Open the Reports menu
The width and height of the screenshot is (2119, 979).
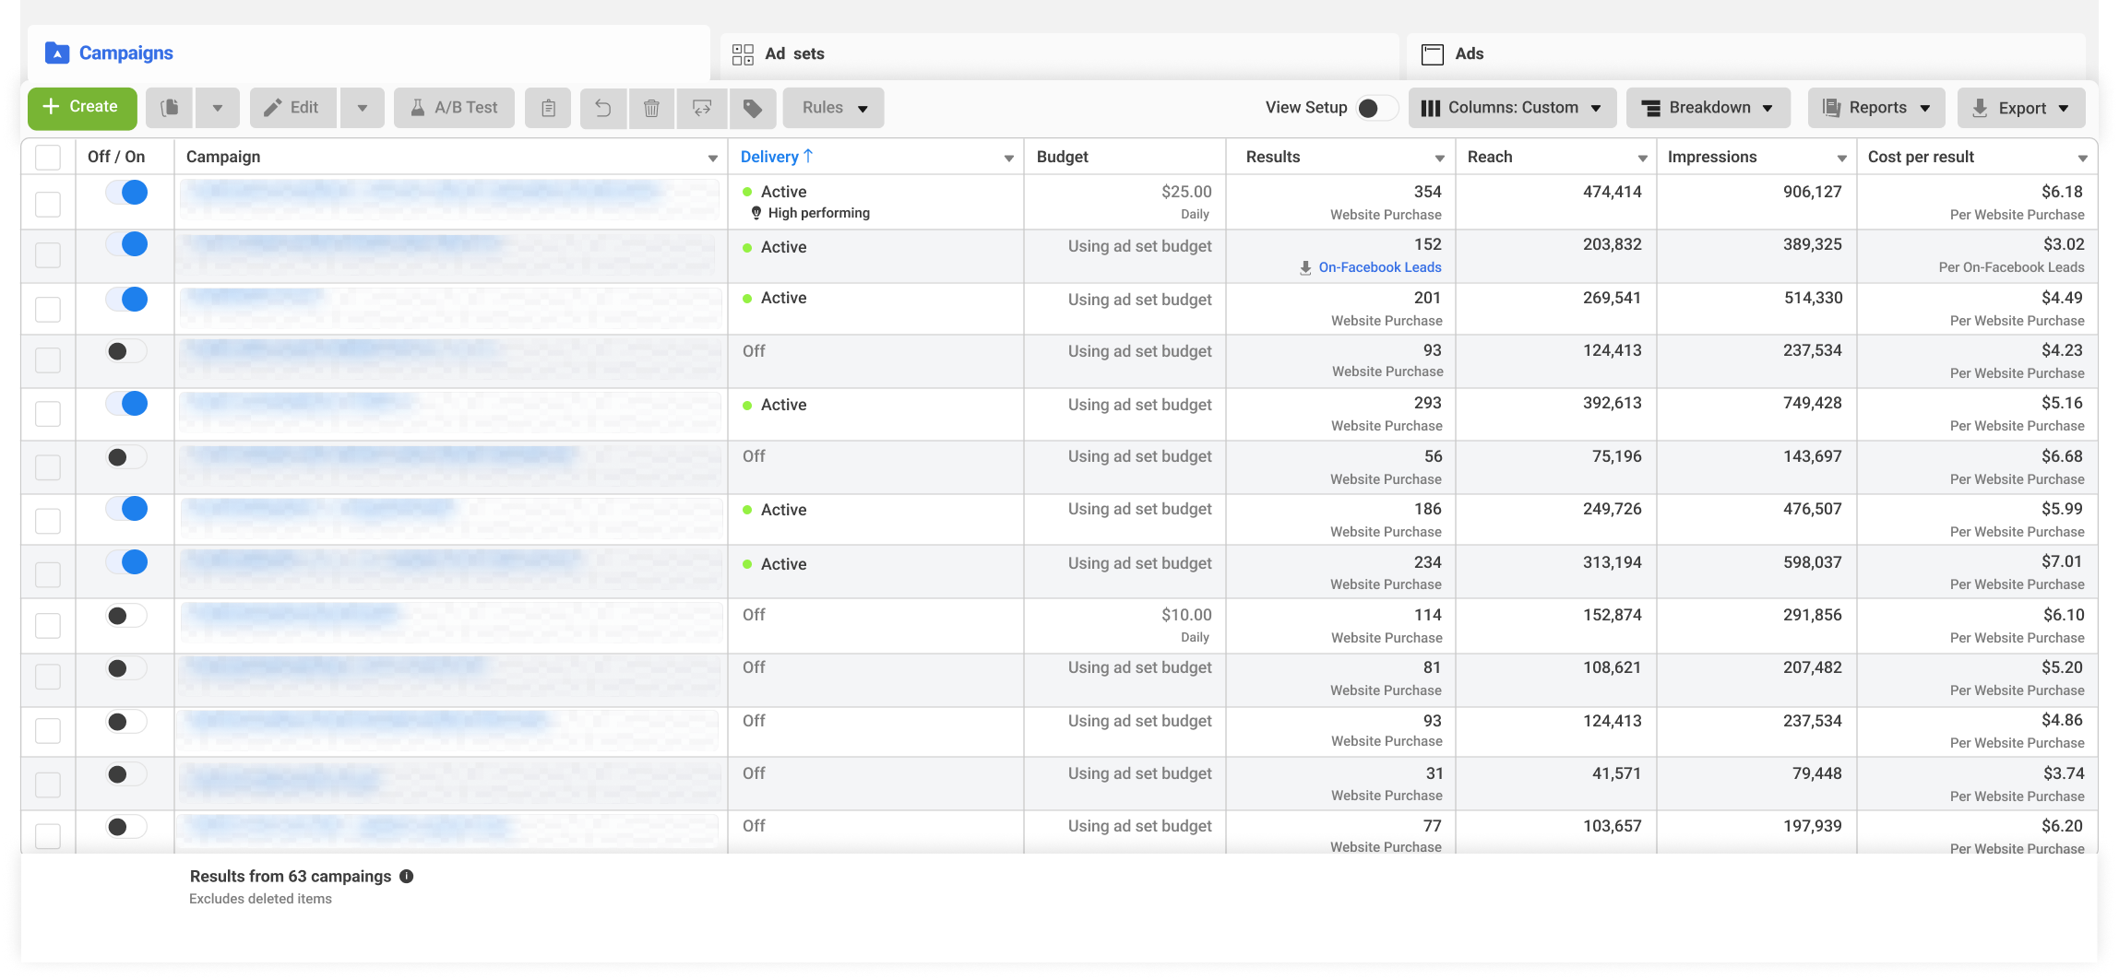(1876, 108)
